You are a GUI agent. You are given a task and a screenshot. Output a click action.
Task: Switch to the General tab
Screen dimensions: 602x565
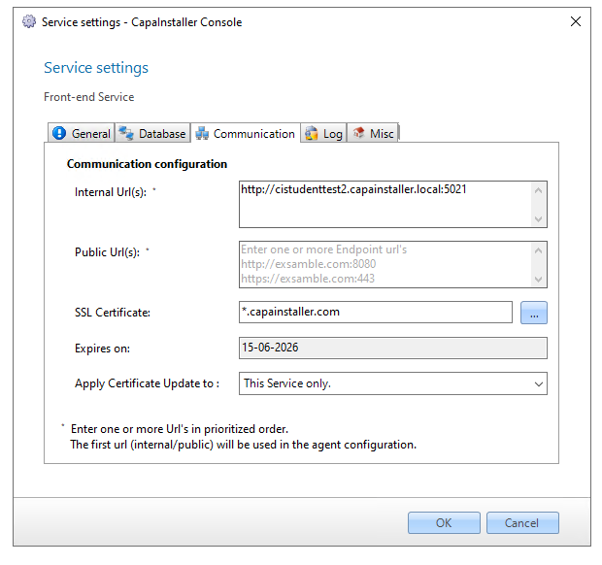tap(81, 133)
